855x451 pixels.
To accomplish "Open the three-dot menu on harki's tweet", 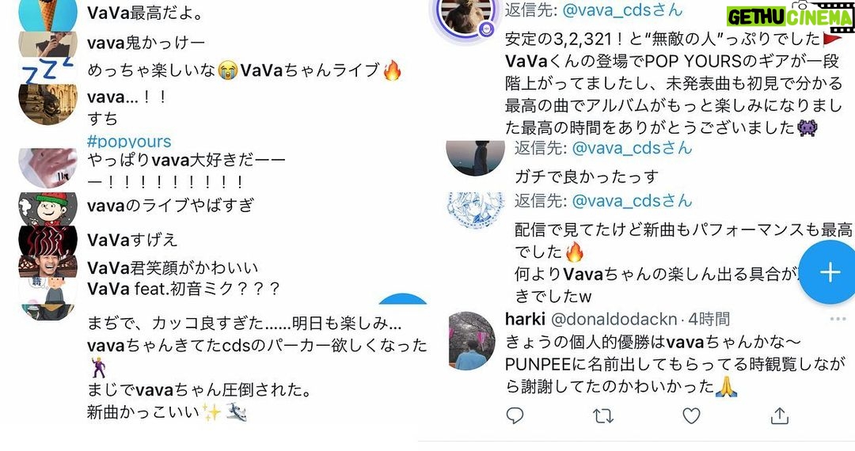I will click(x=838, y=319).
